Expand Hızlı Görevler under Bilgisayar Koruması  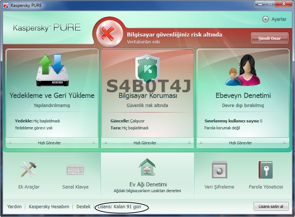[x=147, y=143]
